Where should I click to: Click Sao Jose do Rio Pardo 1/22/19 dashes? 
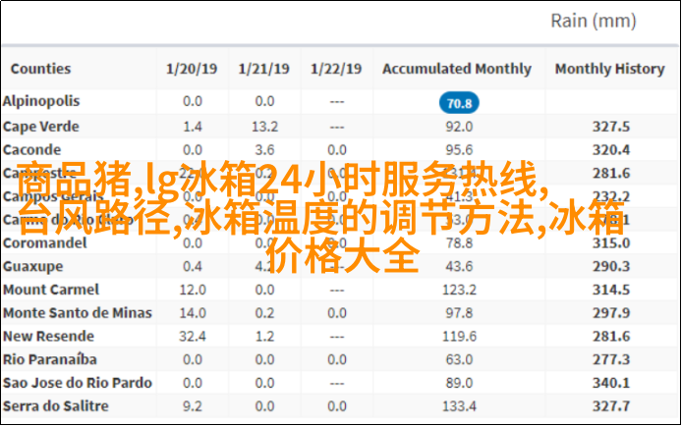click(x=337, y=384)
